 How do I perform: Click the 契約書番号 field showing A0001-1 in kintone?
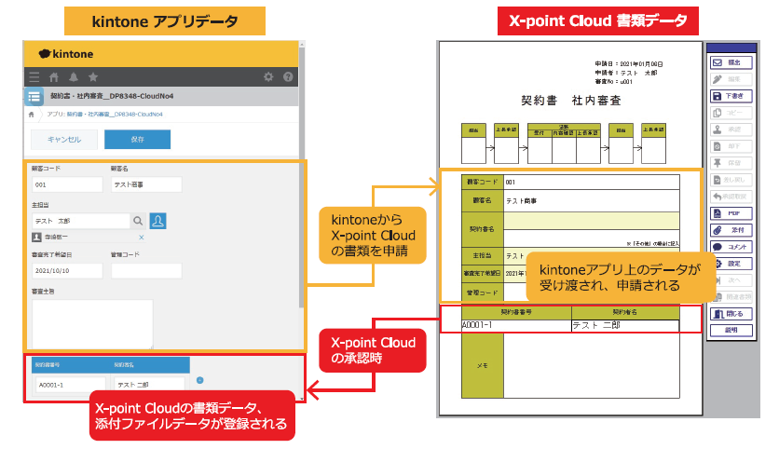71,385
